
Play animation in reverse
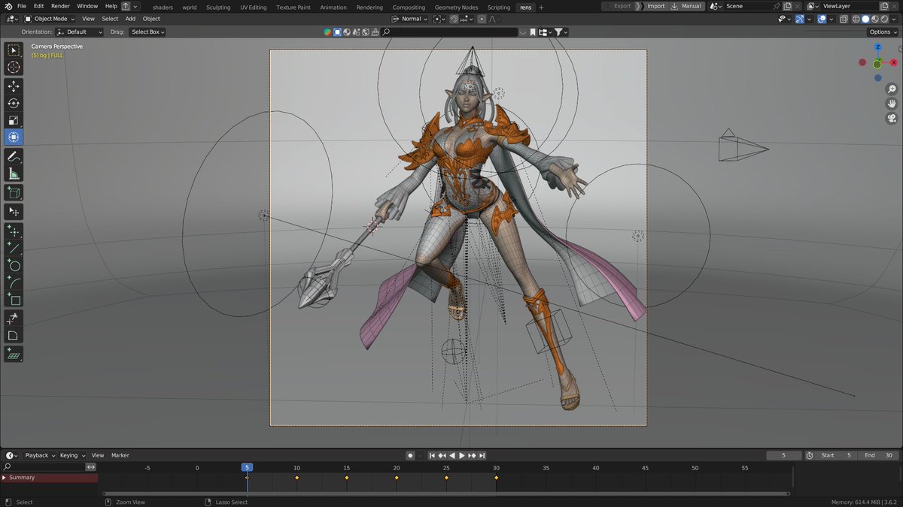pos(452,455)
